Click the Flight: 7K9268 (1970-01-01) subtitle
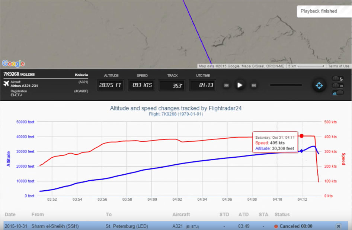The height and width of the screenshot is (230, 352). [176, 114]
